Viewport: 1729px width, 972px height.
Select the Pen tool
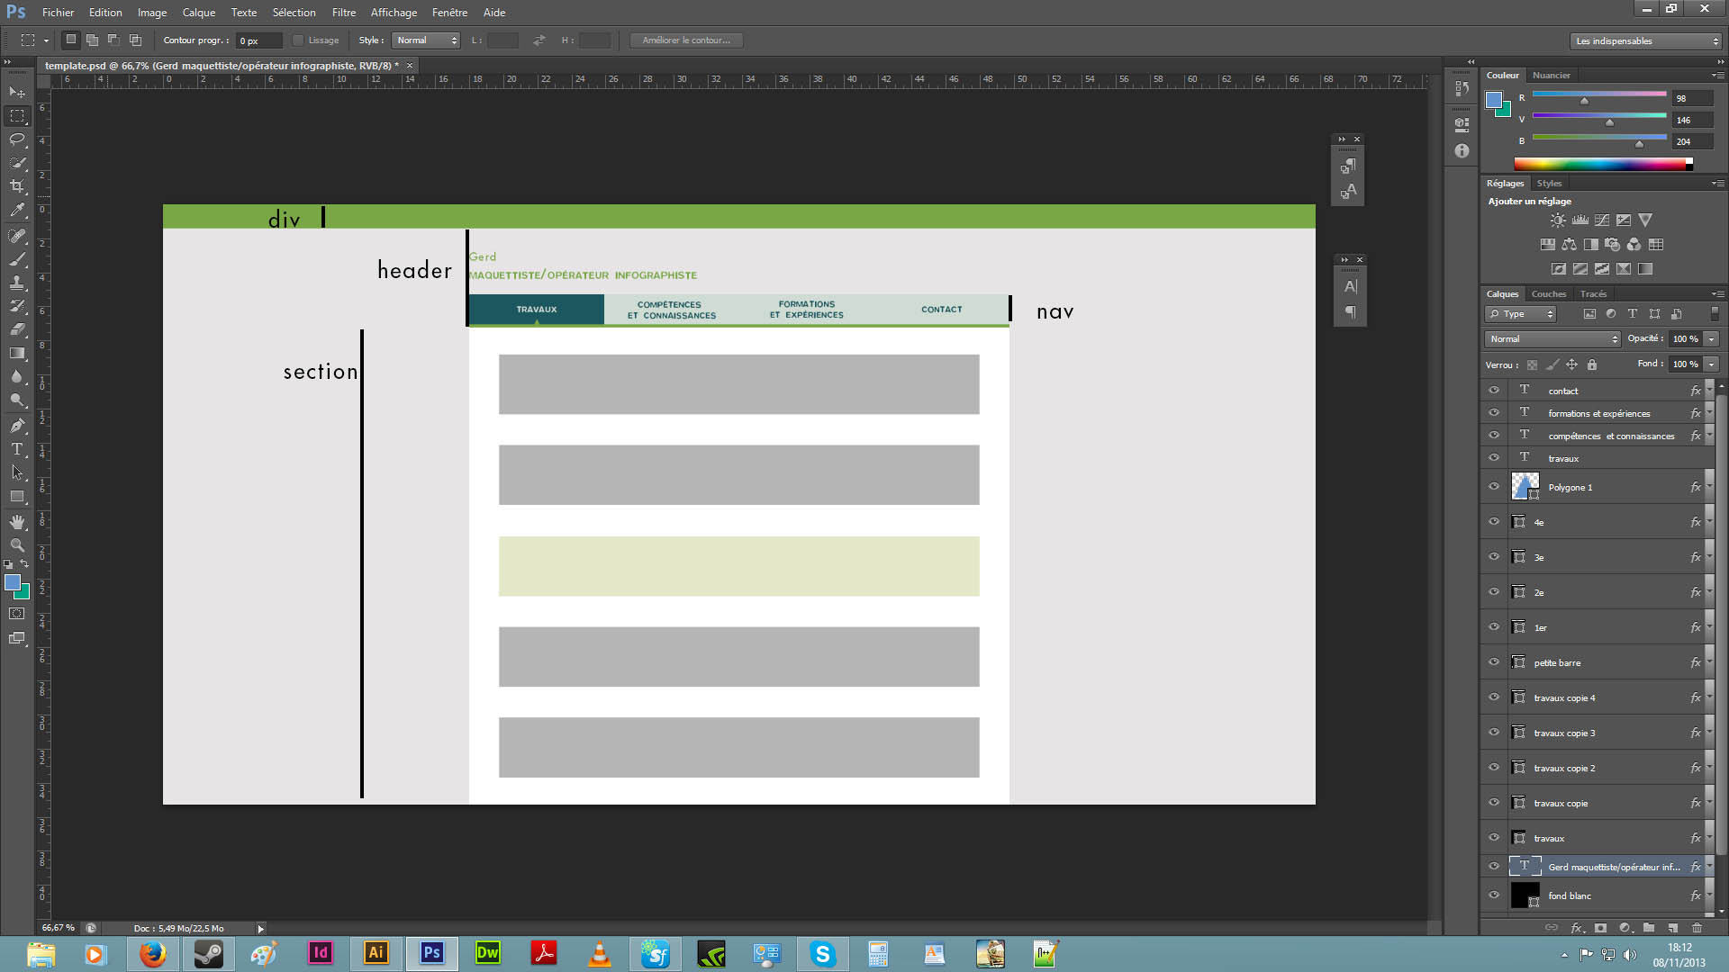(17, 426)
